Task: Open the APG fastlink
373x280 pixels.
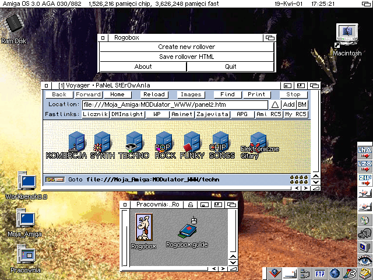Action: point(242,114)
